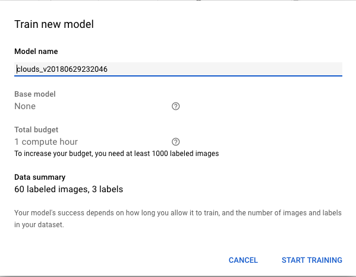
Task: Click the Model name label
Action: click(36, 52)
